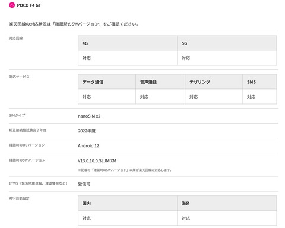
Task: Click the 国内 header cell
Action: click(128, 203)
